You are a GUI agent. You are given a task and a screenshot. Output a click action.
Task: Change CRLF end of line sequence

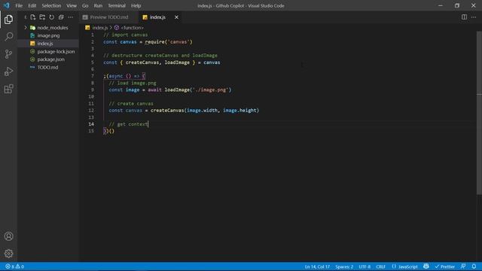[380, 266]
